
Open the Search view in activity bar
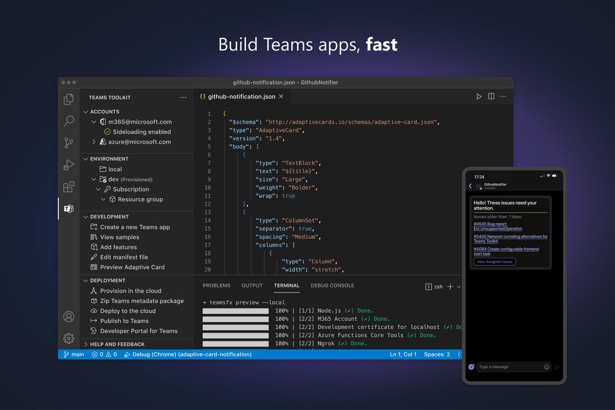[69, 121]
